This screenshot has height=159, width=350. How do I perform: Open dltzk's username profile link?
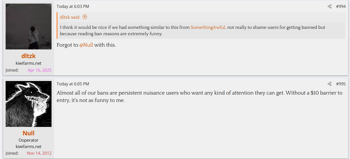pyautogui.click(x=29, y=56)
